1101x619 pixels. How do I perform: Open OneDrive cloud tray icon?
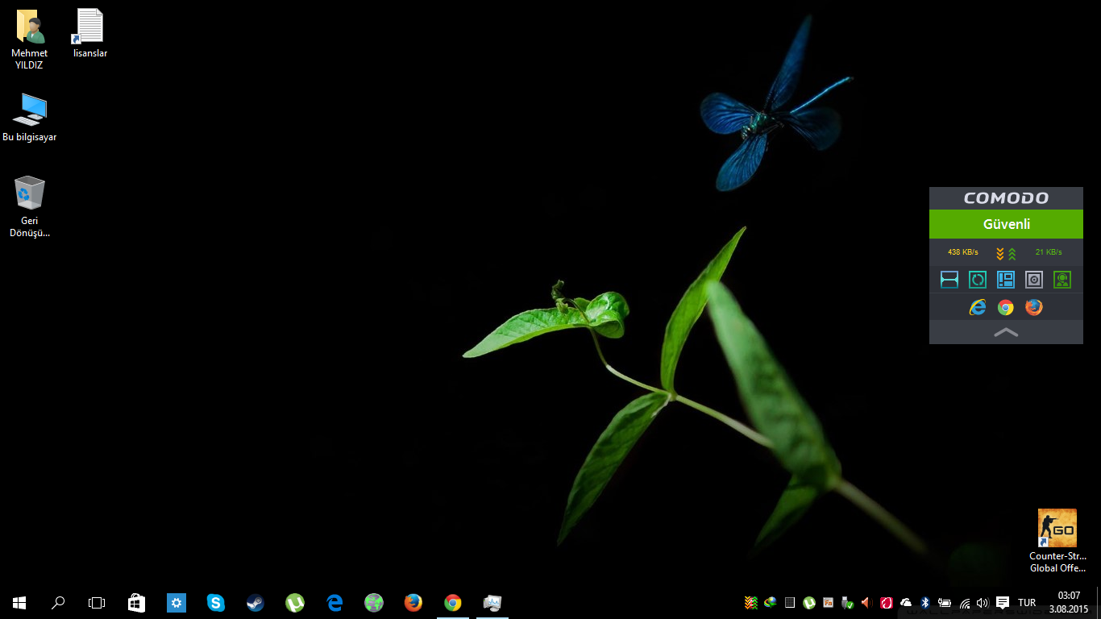pyautogui.click(x=906, y=602)
